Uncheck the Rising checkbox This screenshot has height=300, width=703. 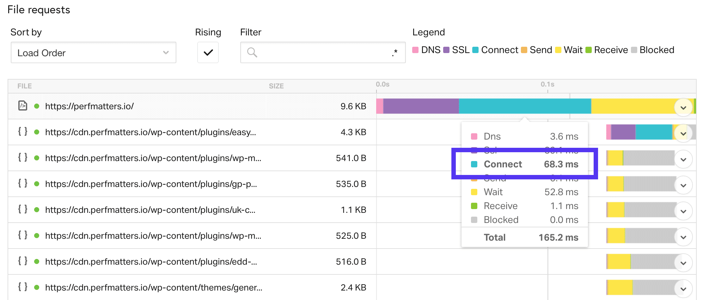(x=208, y=52)
